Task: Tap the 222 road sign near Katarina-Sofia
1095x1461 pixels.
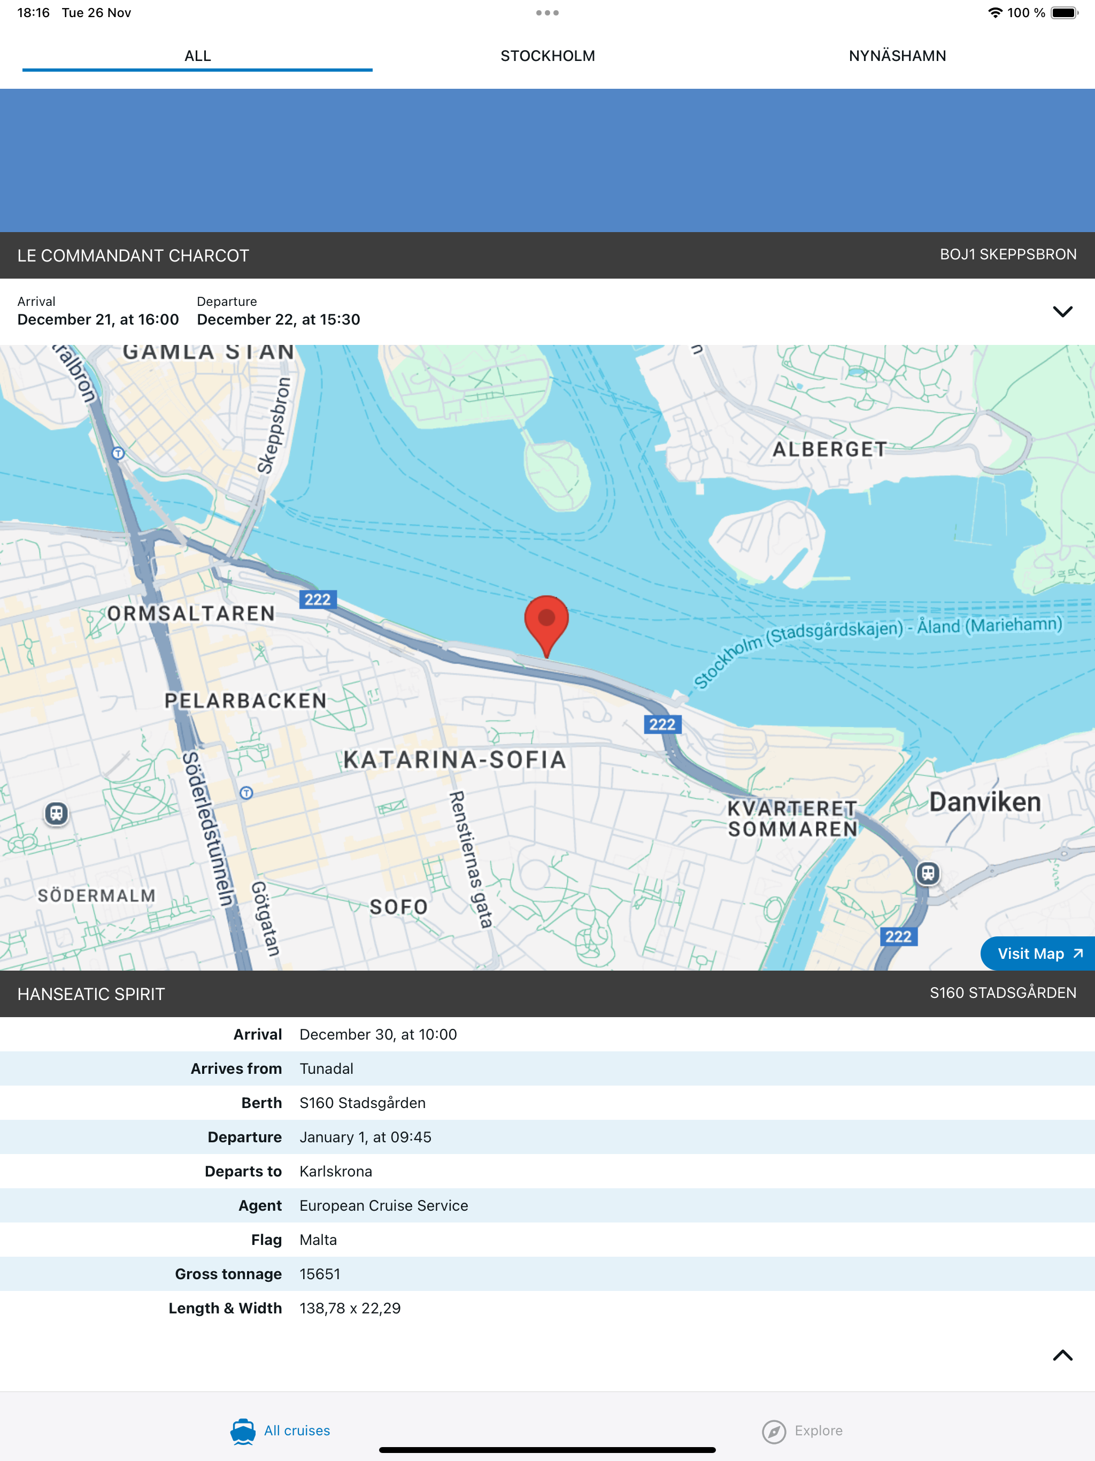Action: click(x=662, y=724)
